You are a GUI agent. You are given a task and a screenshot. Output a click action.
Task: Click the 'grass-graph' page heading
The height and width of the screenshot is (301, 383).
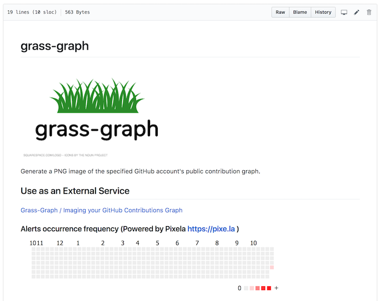click(55, 46)
